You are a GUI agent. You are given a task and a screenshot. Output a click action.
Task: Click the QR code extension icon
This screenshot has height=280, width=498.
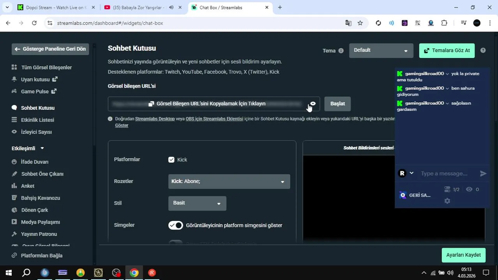tap(418, 23)
